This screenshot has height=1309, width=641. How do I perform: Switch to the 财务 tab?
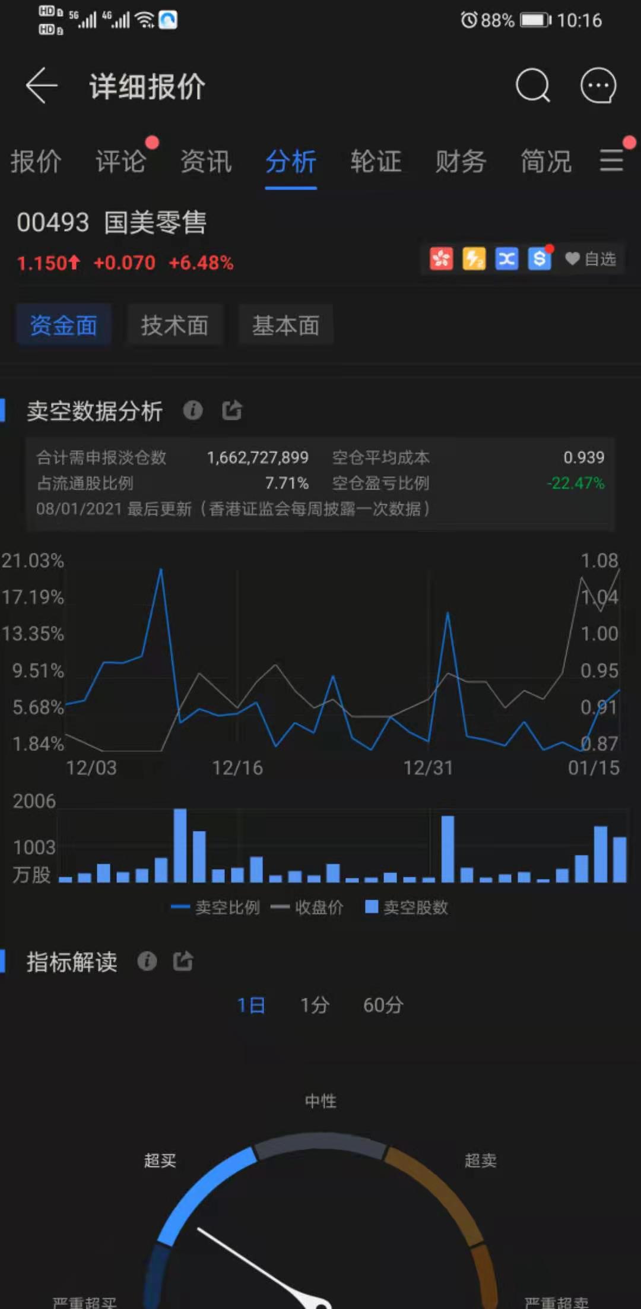click(x=461, y=162)
